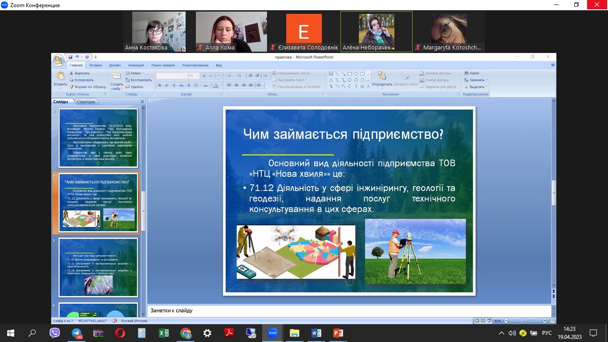The height and width of the screenshot is (342, 608).
Task: Click the italic formatting icon
Action: pyautogui.click(x=166, y=85)
